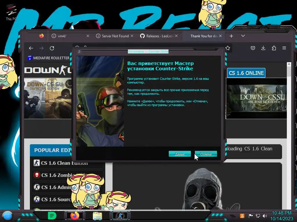Click the page scrollbar up arrow
Screen dimensions: 297x222
pyautogui.click(x=289, y=64)
